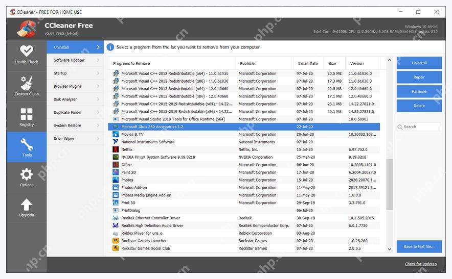Open the Custom Clean broom icon
Screen dimensions: 452x279
tap(27, 83)
